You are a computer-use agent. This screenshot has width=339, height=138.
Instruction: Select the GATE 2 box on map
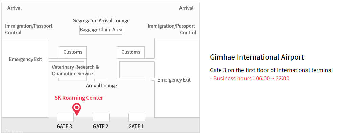click(101, 117)
